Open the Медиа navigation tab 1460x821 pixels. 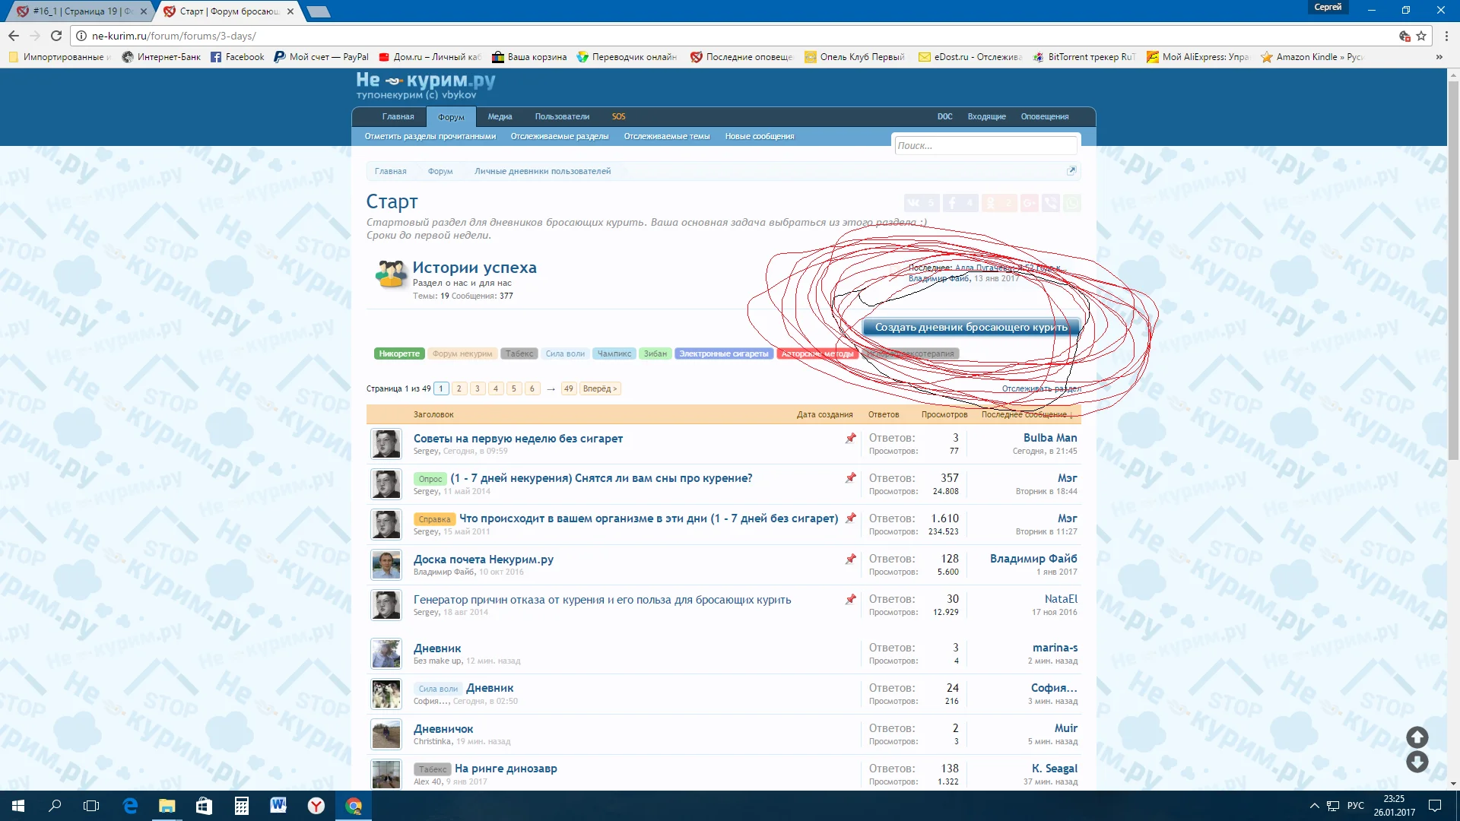pos(500,117)
